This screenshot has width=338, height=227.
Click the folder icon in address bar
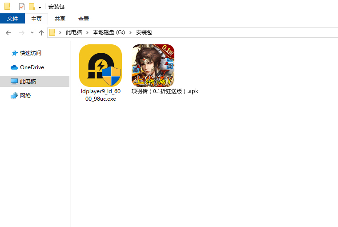52,32
